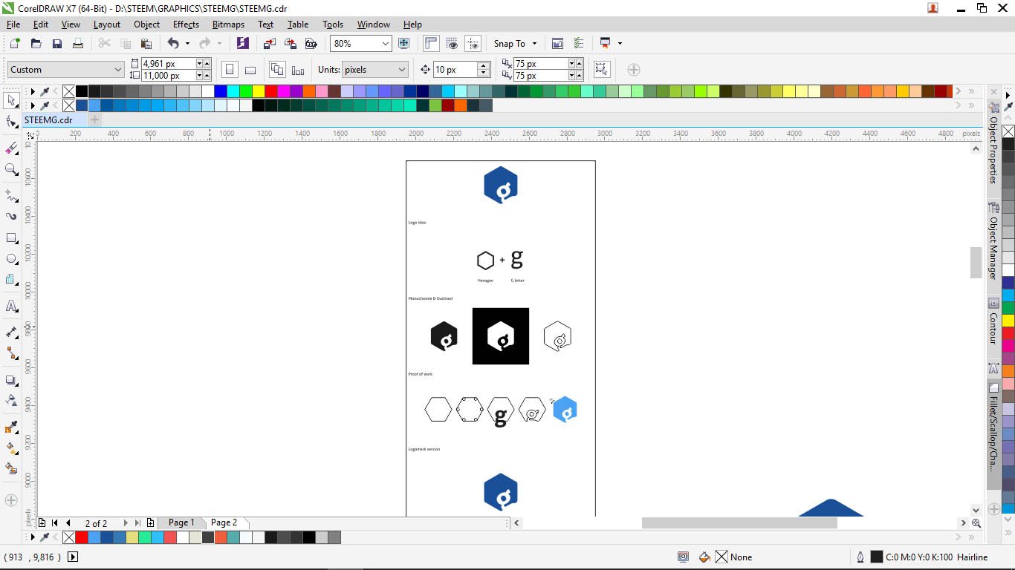The width and height of the screenshot is (1015, 570).
Task: Switch to the Page 1 tab
Action: (181, 522)
